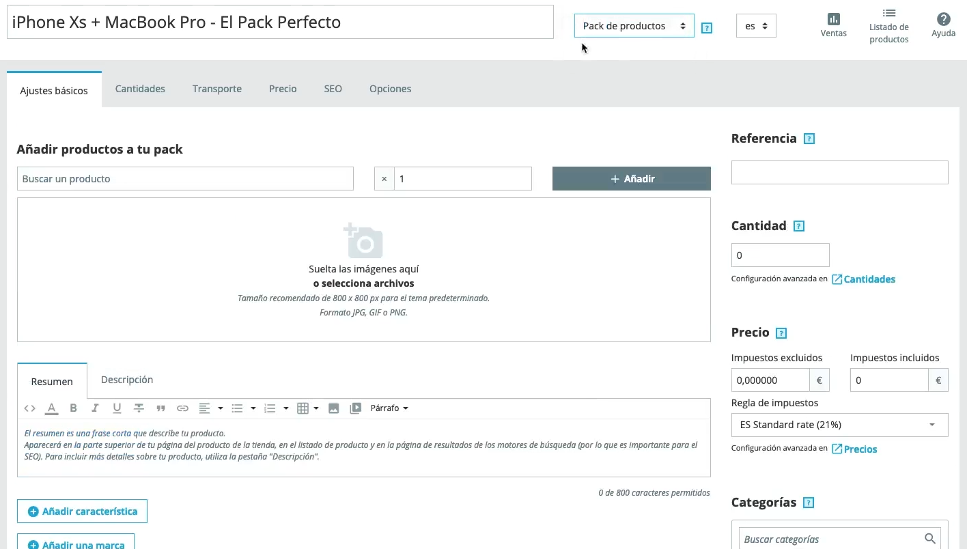Click help icon beside Precio

(782, 333)
